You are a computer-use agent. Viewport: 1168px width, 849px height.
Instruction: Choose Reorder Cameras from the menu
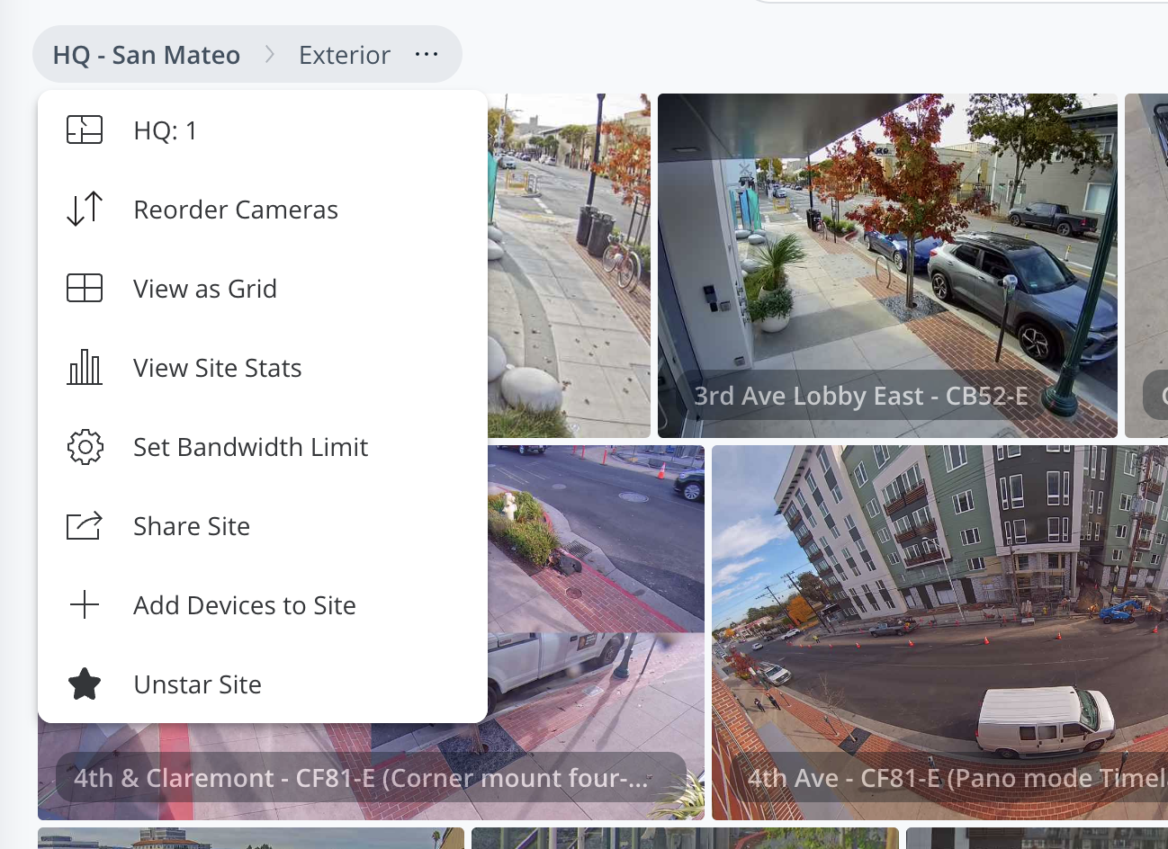pos(235,210)
